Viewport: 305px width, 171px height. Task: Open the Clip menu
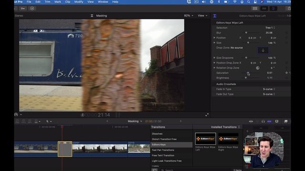coord(68,2)
